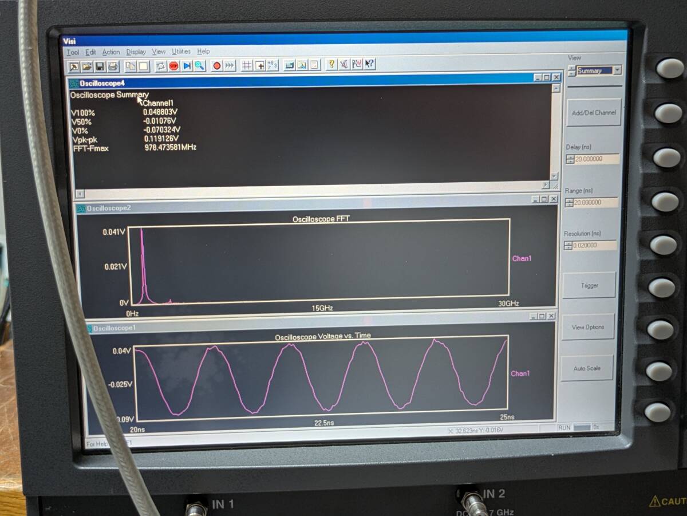
Task: Open the Display menu
Action: (136, 52)
